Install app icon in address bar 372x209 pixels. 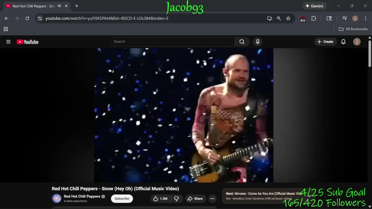tap(270, 18)
